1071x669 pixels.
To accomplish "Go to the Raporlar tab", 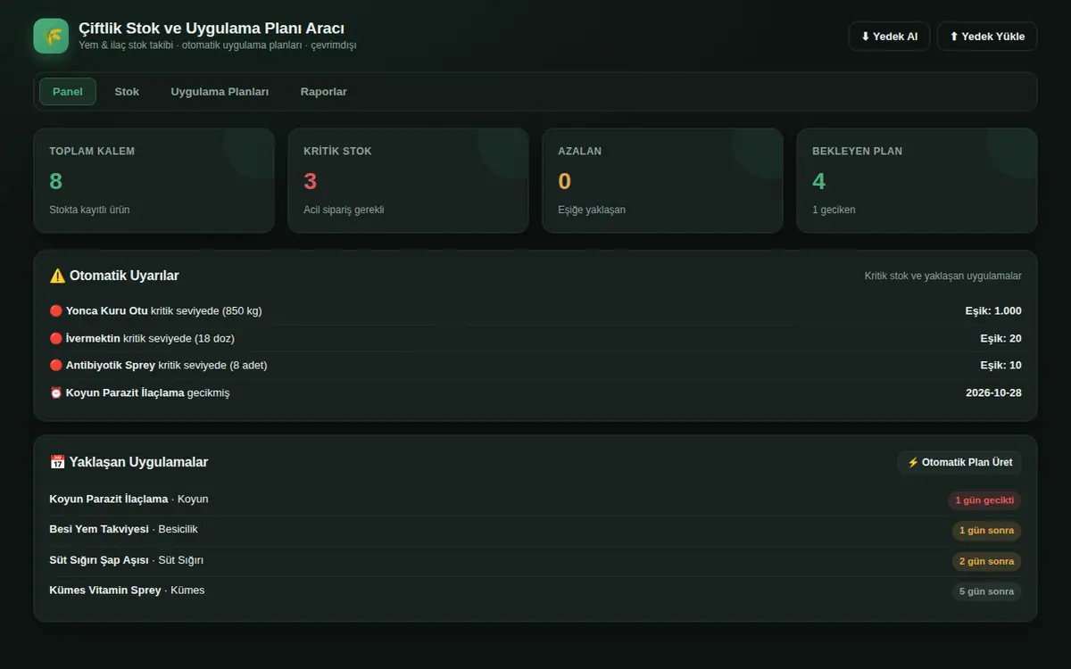I will pyautogui.click(x=324, y=92).
